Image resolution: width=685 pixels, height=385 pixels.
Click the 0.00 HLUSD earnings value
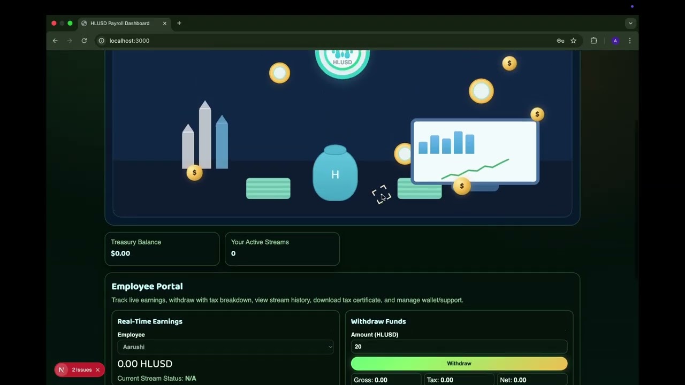(145, 364)
